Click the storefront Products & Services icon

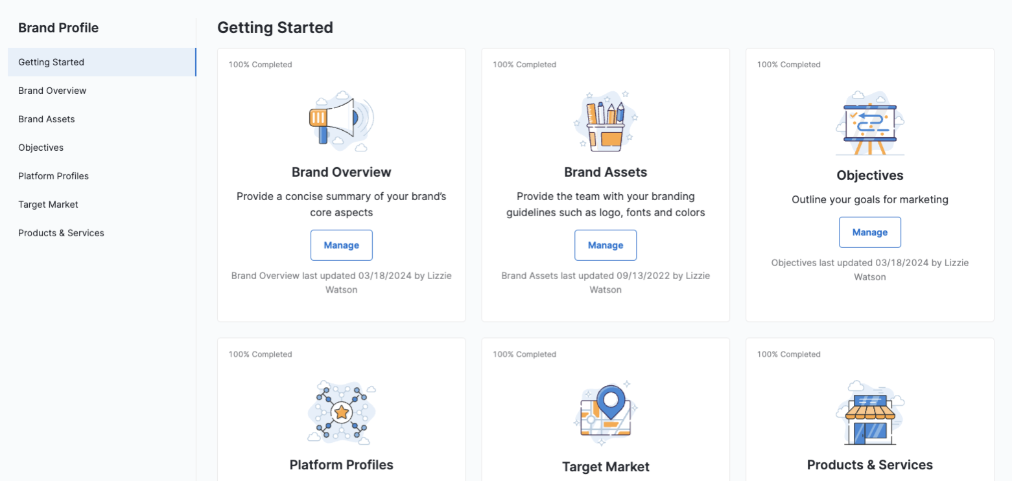[x=869, y=412]
